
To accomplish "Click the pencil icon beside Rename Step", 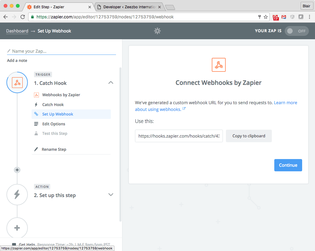I will coord(36,149).
